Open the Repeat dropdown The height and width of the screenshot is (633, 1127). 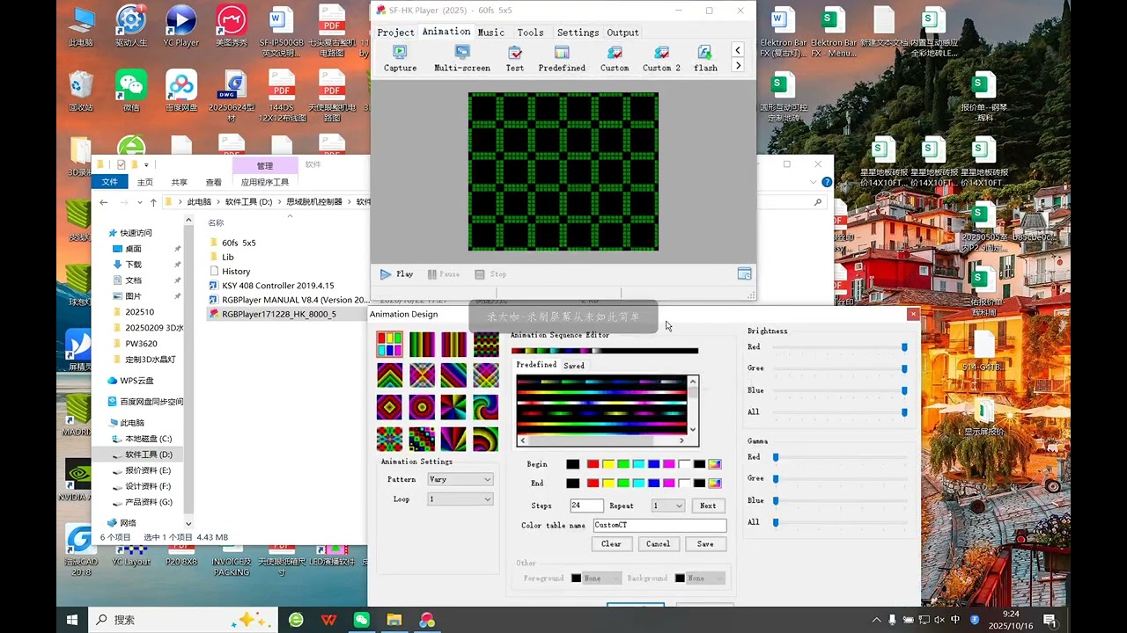[x=668, y=506]
